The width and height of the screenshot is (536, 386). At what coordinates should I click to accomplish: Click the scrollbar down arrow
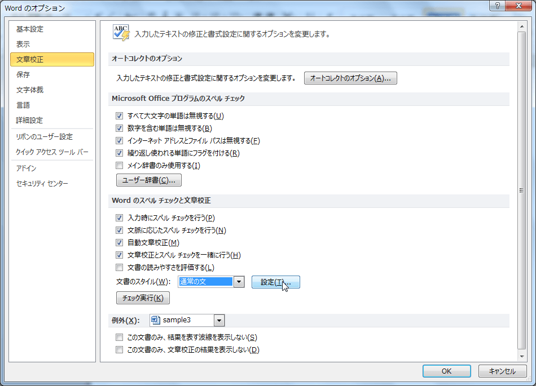click(522, 356)
